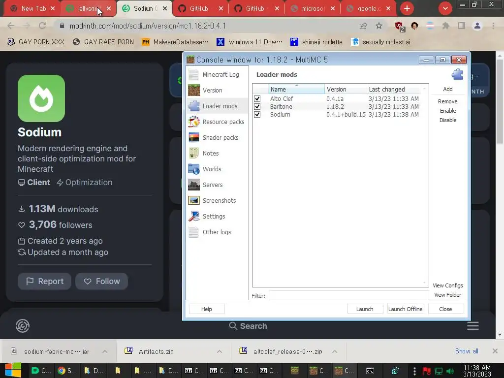The width and height of the screenshot is (504, 378).
Task: Open the browser profile avatar icon
Action: pos(477,26)
